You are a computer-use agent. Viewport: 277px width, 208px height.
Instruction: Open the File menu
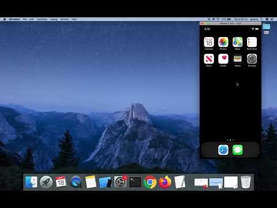pyautogui.click(x=25, y=19)
